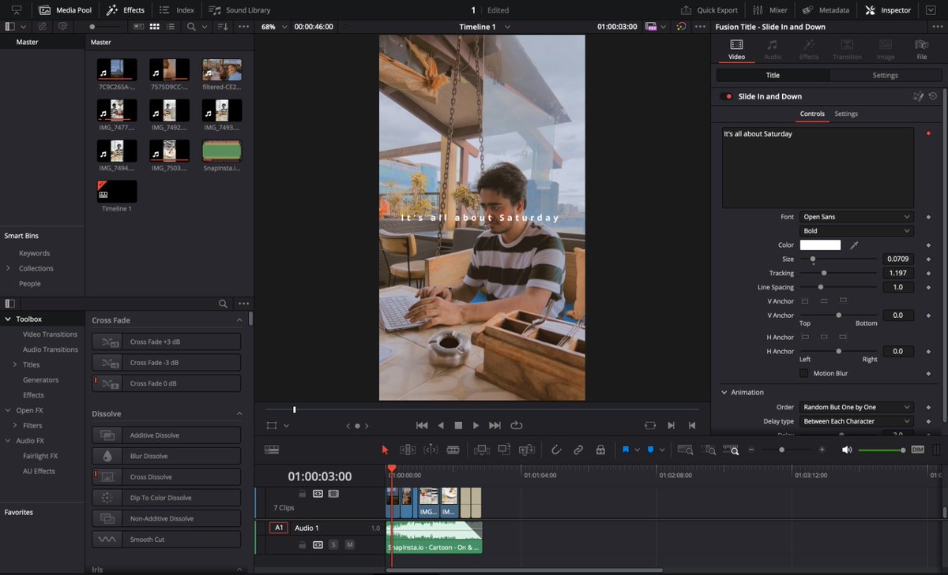Open the Settings tab beside Title
948x575 pixels.
pyautogui.click(x=885, y=75)
